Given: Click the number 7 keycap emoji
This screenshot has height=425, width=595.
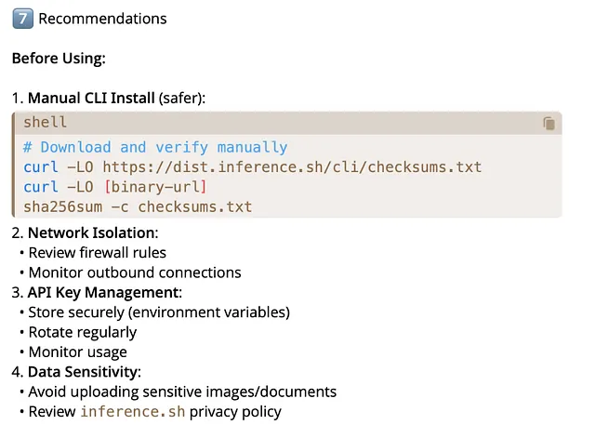Looking at the screenshot, I should pyautogui.click(x=21, y=19).
